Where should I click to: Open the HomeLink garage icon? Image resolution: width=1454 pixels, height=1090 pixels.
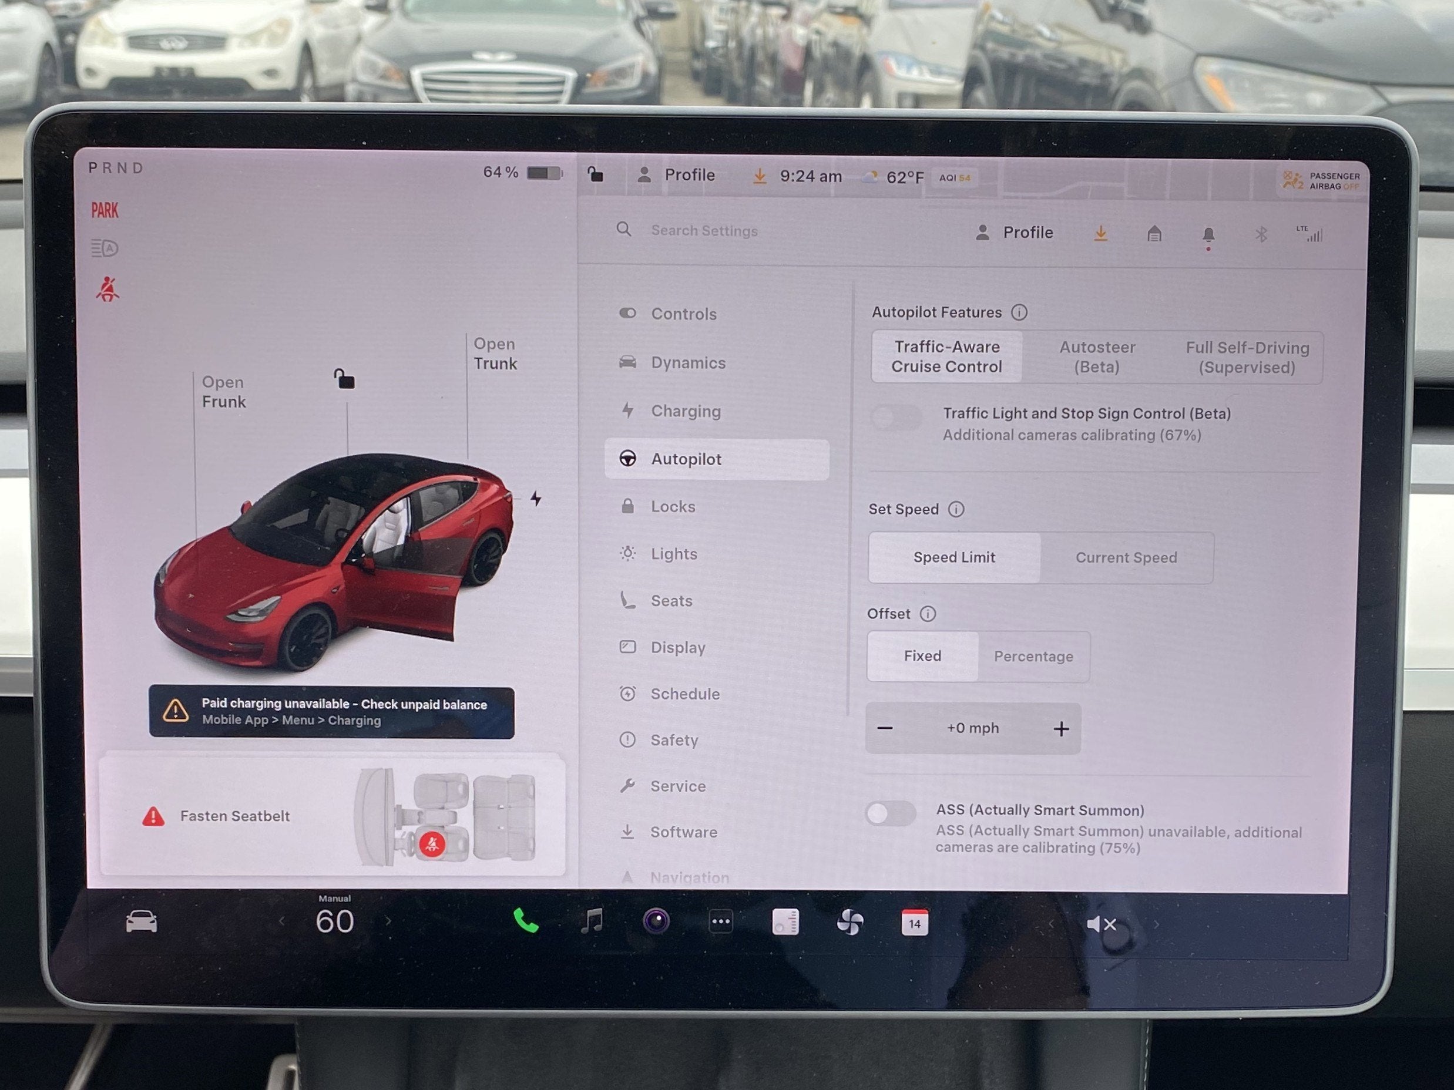click(1154, 233)
